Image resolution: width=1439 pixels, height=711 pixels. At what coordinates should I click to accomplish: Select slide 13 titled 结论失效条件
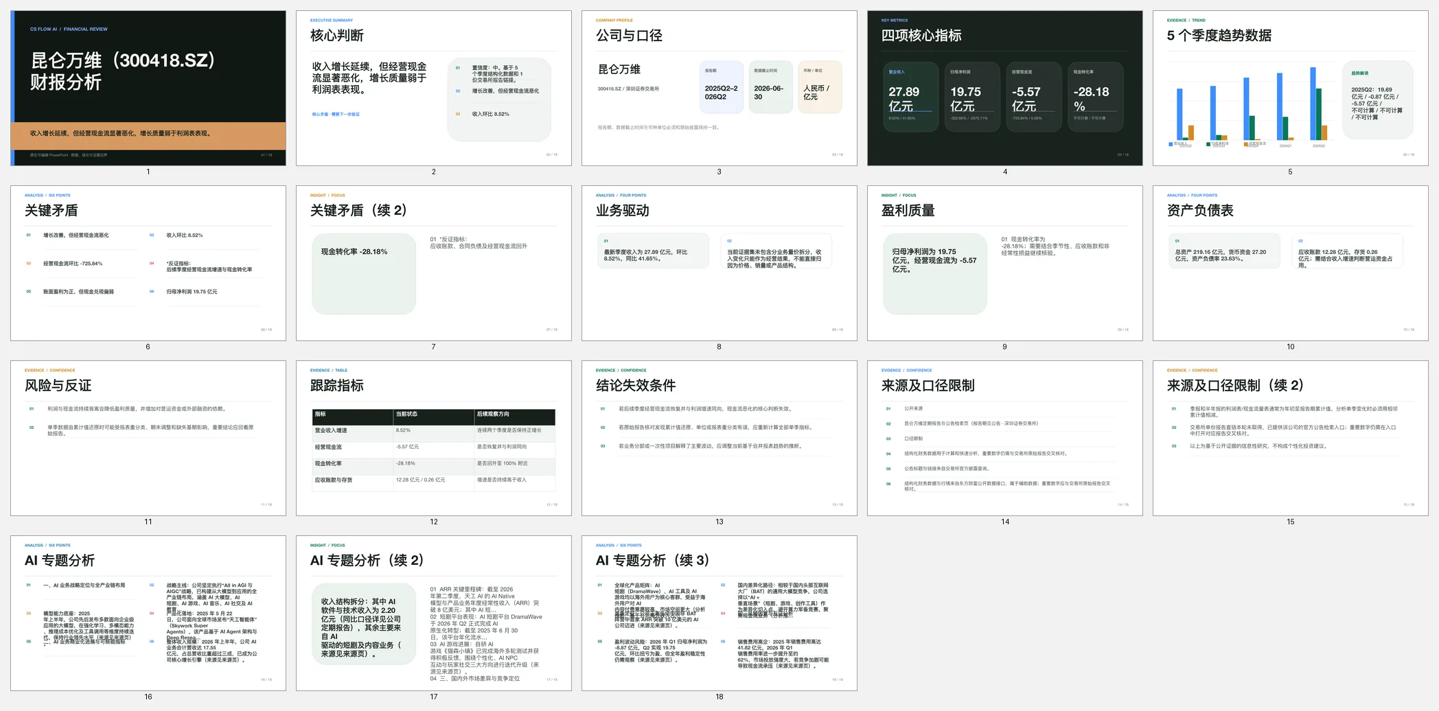click(x=719, y=438)
